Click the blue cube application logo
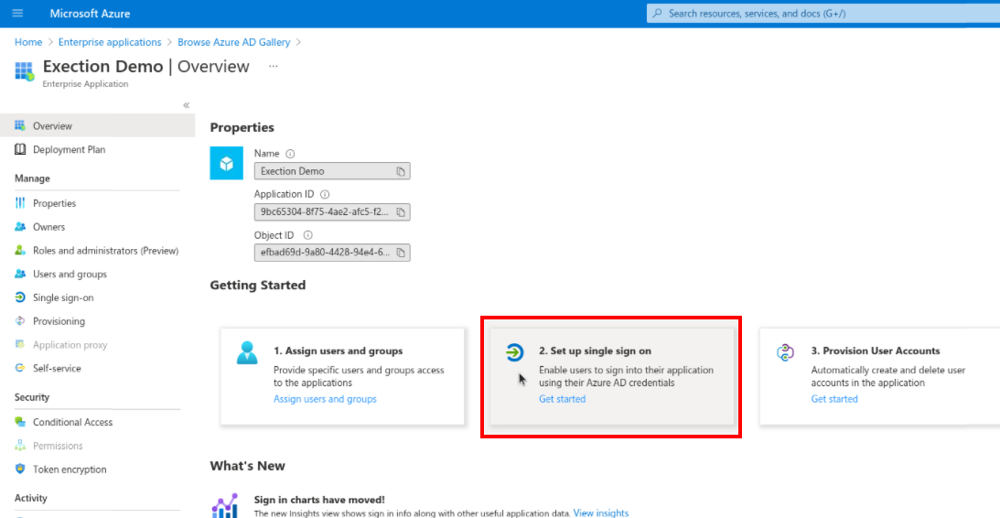 point(226,163)
